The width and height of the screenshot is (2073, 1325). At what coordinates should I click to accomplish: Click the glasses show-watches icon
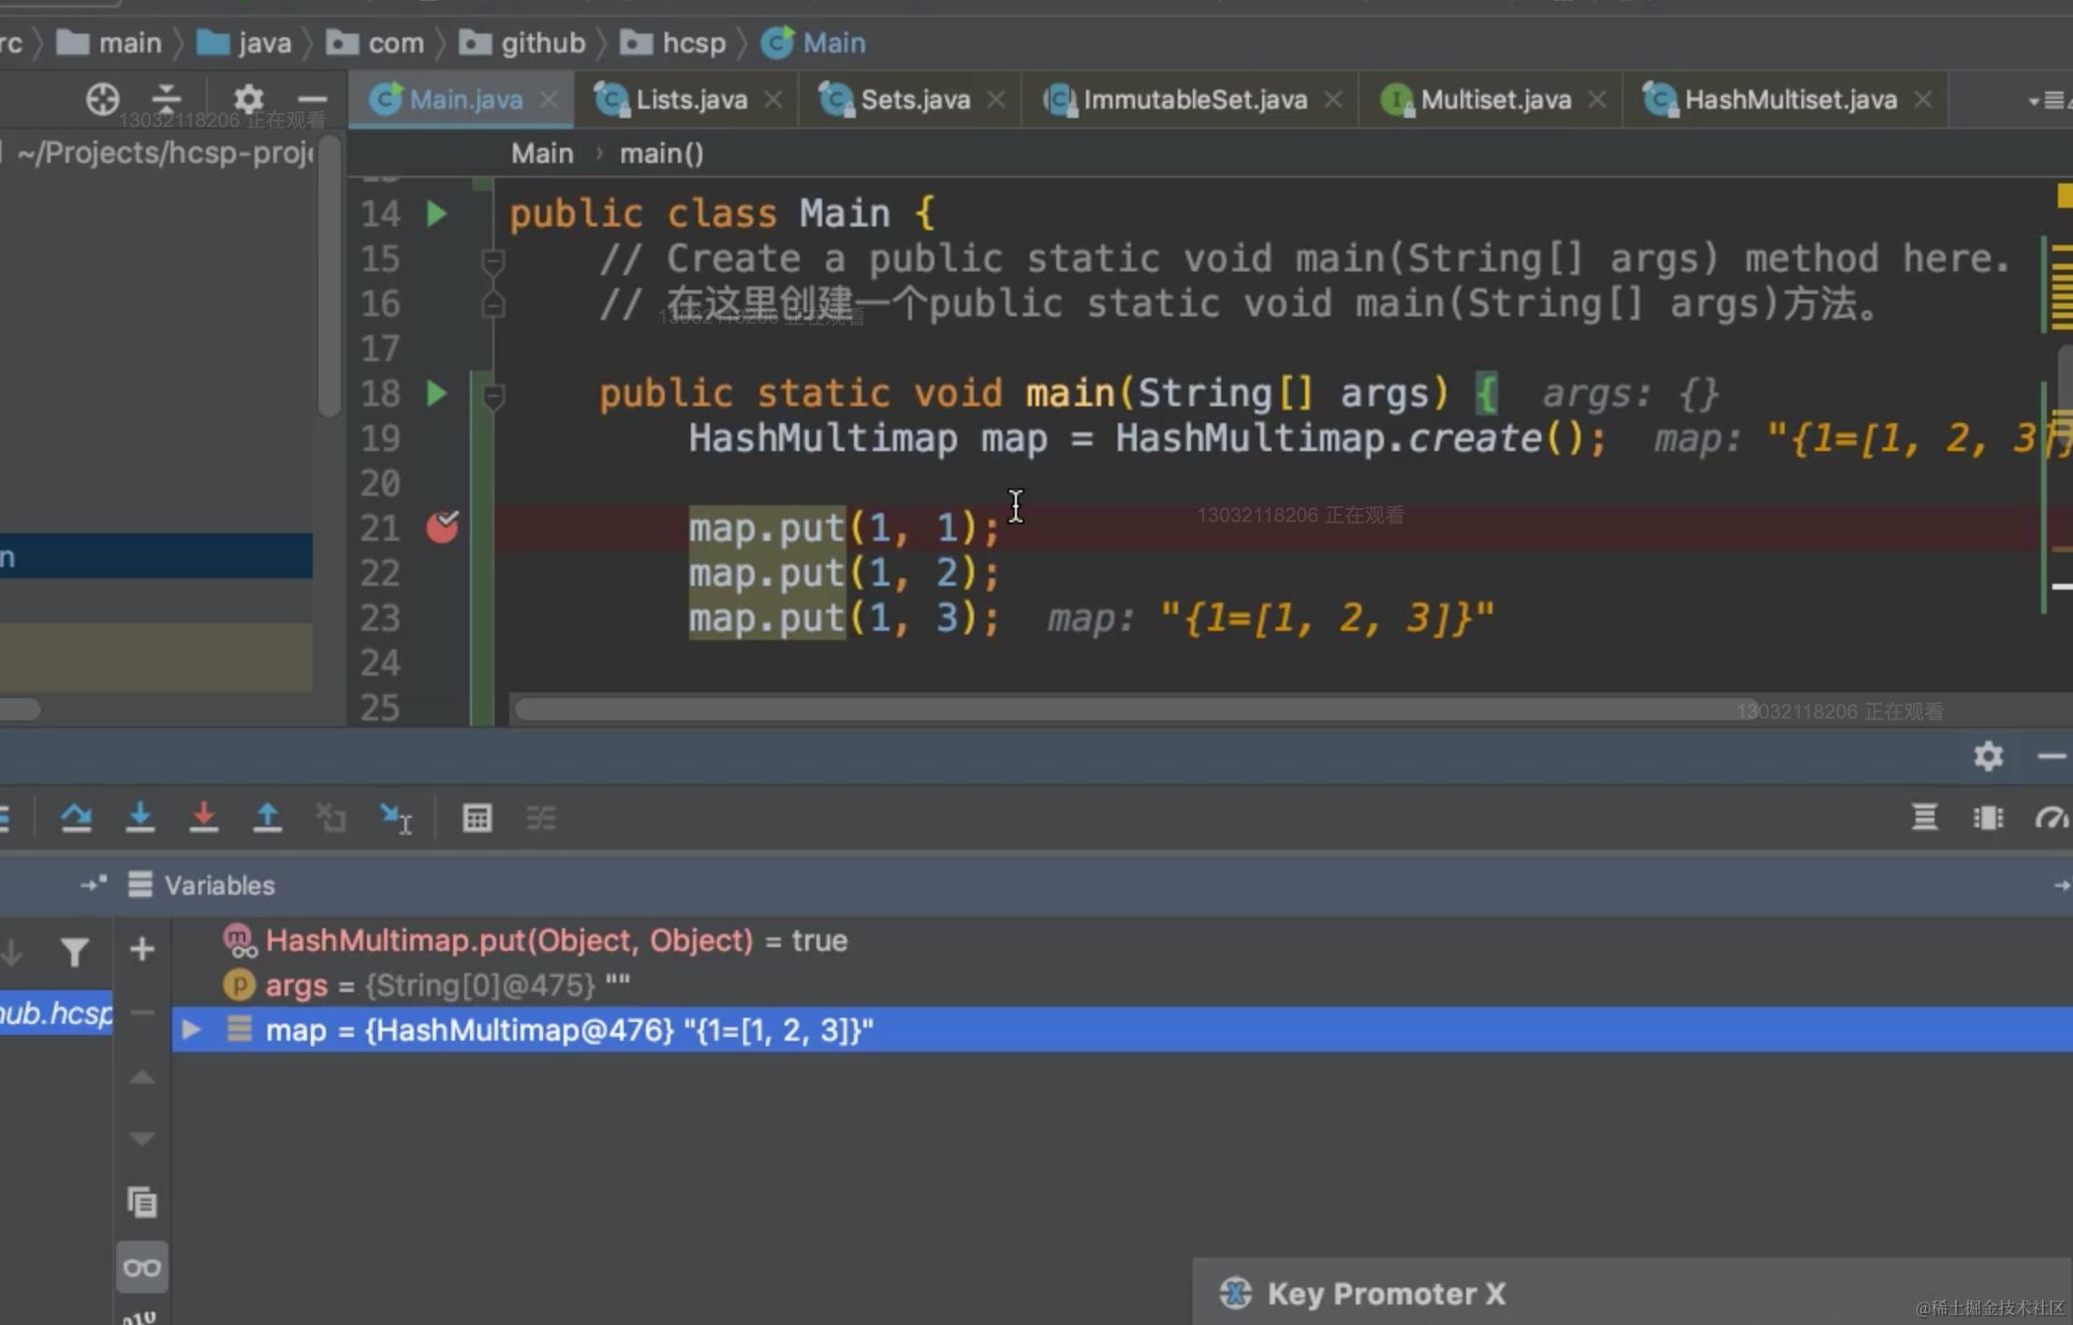click(x=142, y=1267)
